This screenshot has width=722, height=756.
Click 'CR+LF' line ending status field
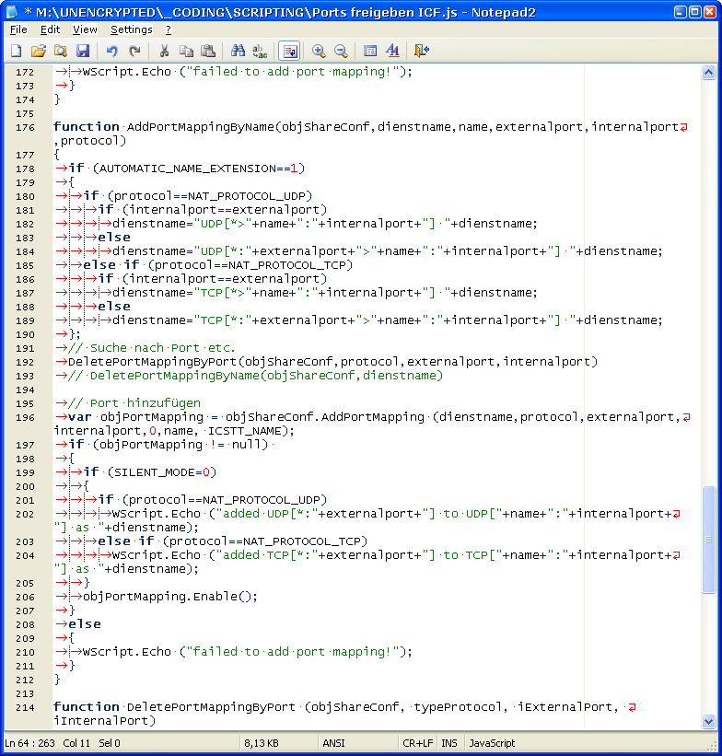pos(418,743)
